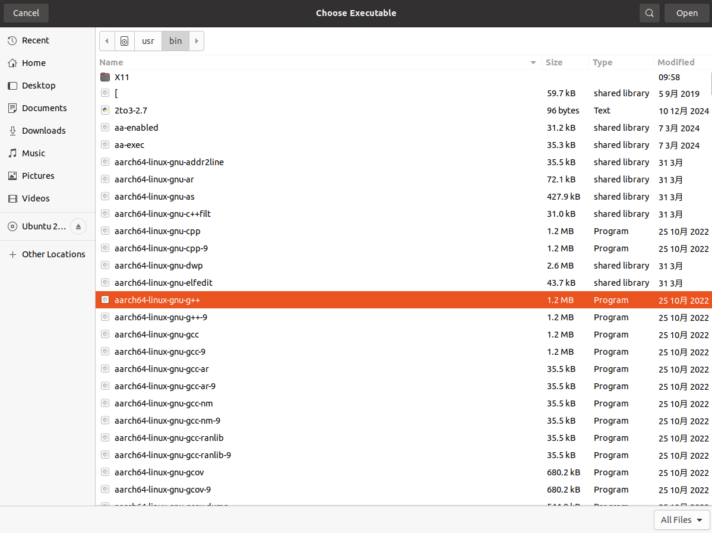
Task: Select aarch64-linux-gnu-gcc-ar file
Action: tap(403, 369)
